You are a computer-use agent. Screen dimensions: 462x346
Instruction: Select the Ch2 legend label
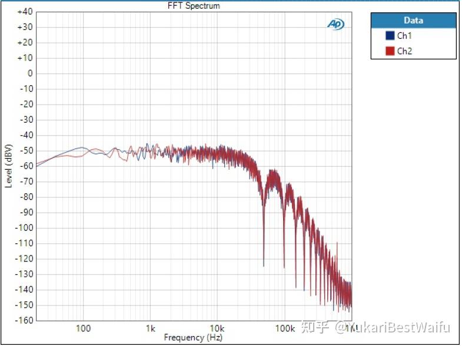[404, 51]
